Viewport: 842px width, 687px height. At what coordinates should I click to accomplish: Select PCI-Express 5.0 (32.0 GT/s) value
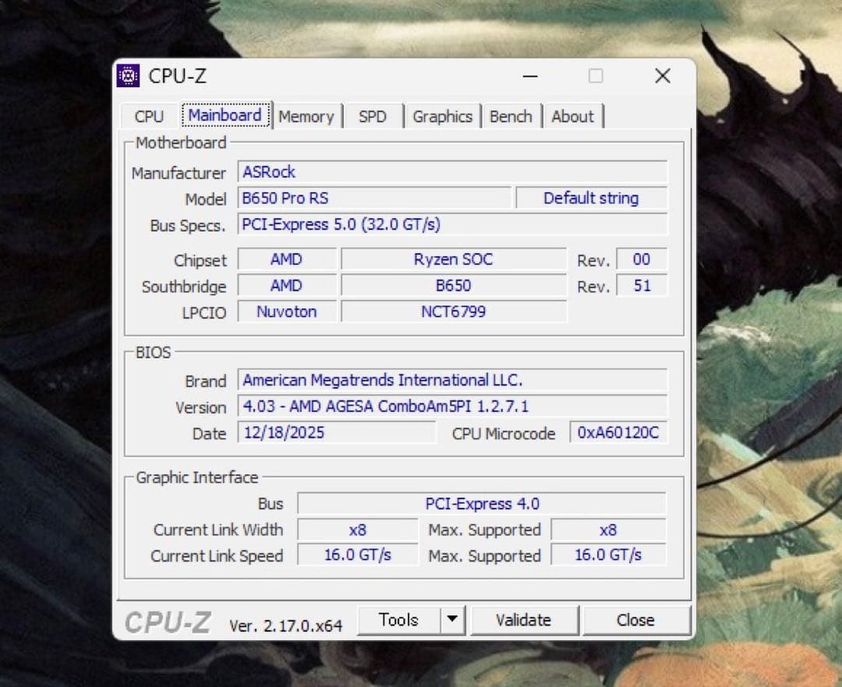(453, 224)
